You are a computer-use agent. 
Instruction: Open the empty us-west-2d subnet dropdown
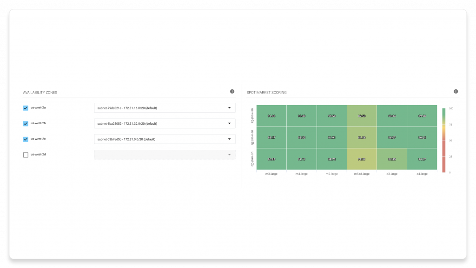165,154
